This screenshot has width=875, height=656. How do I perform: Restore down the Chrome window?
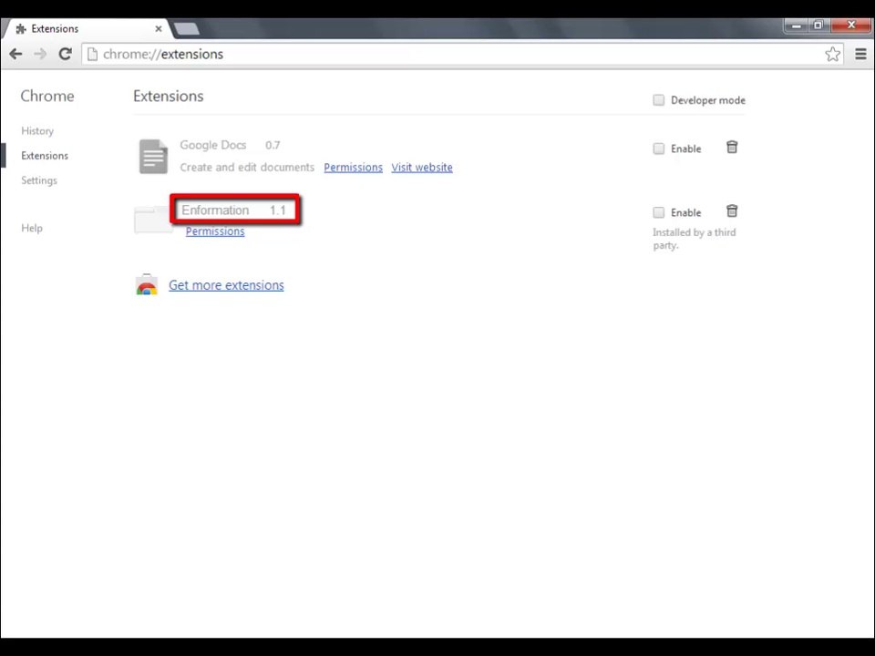pos(818,26)
